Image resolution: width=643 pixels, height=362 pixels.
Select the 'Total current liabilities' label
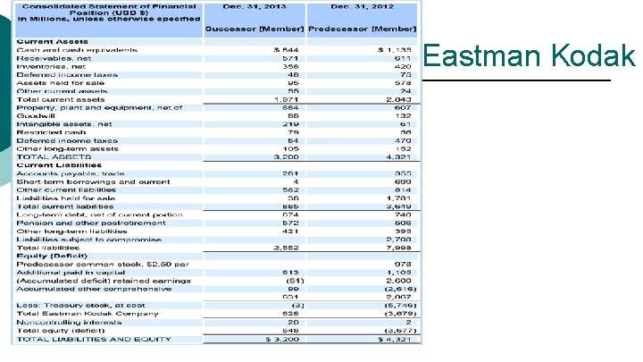[65, 206]
